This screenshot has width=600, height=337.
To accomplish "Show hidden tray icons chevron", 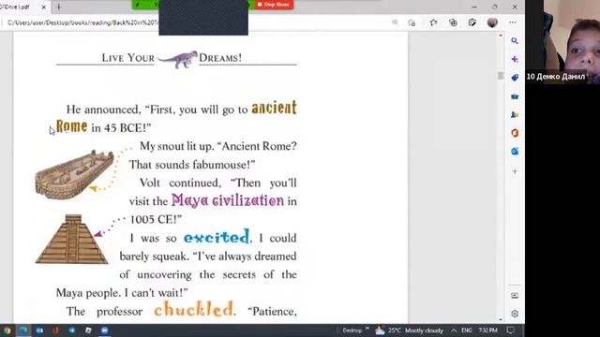I will tap(454, 330).
